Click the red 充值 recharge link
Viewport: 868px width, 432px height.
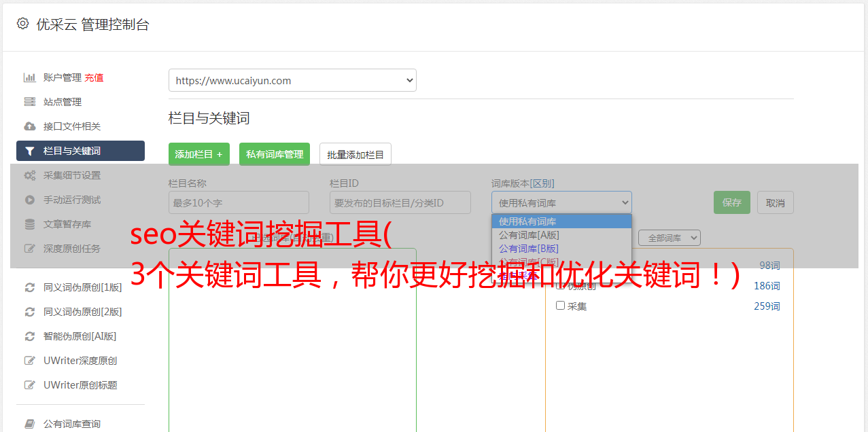click(94, 77)
